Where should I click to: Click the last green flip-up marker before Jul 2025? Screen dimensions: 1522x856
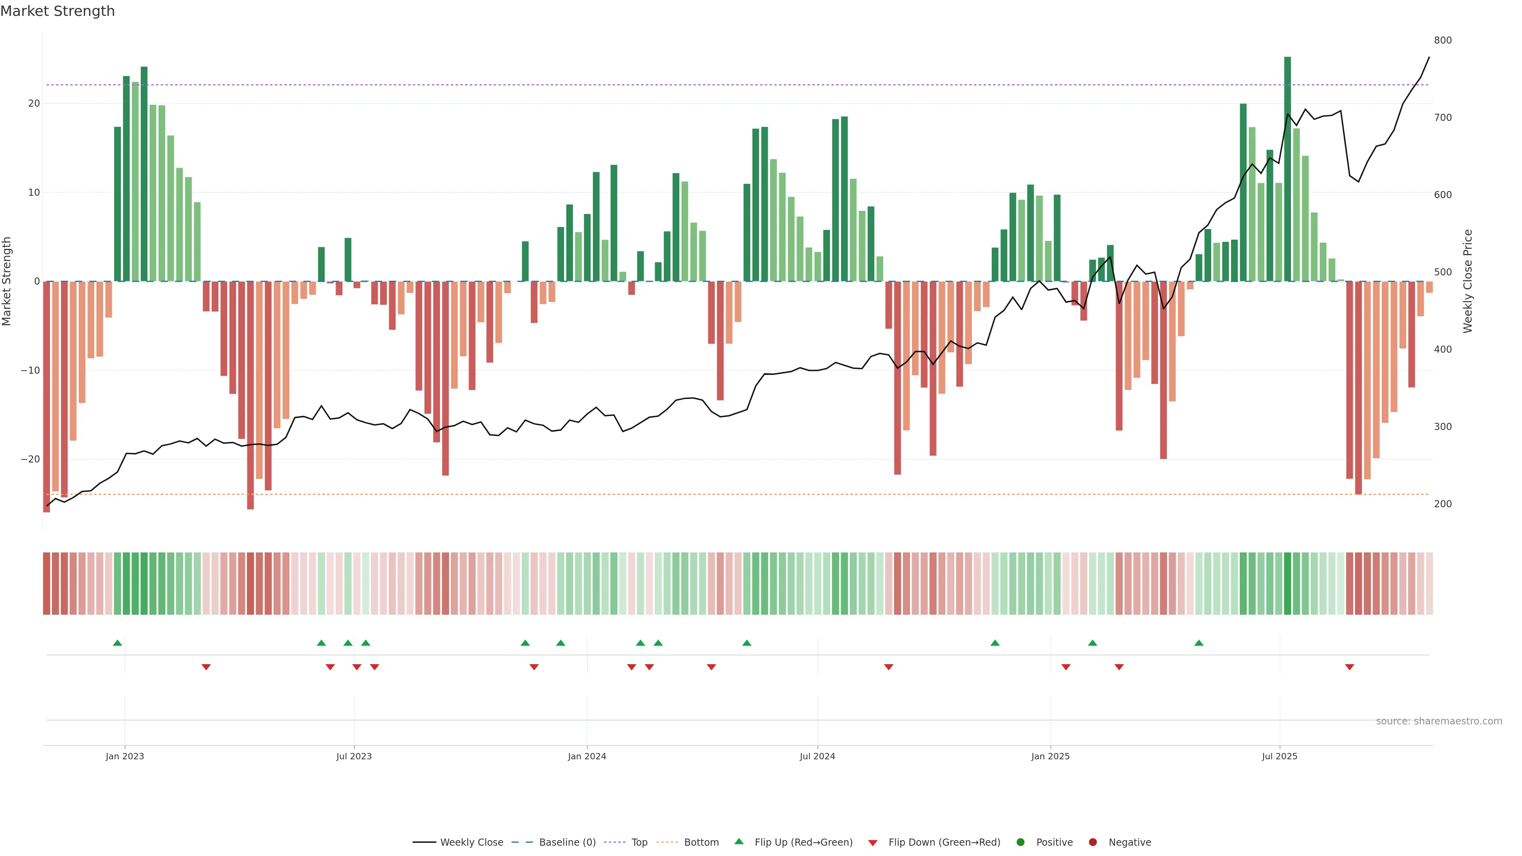click(1199, 643)
